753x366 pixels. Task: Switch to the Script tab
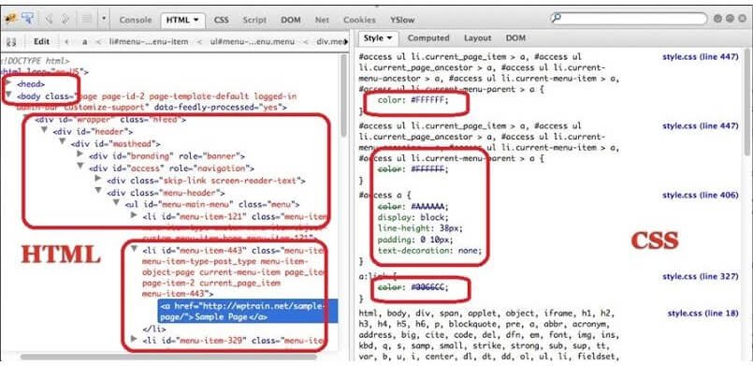[x=254, y=20]
